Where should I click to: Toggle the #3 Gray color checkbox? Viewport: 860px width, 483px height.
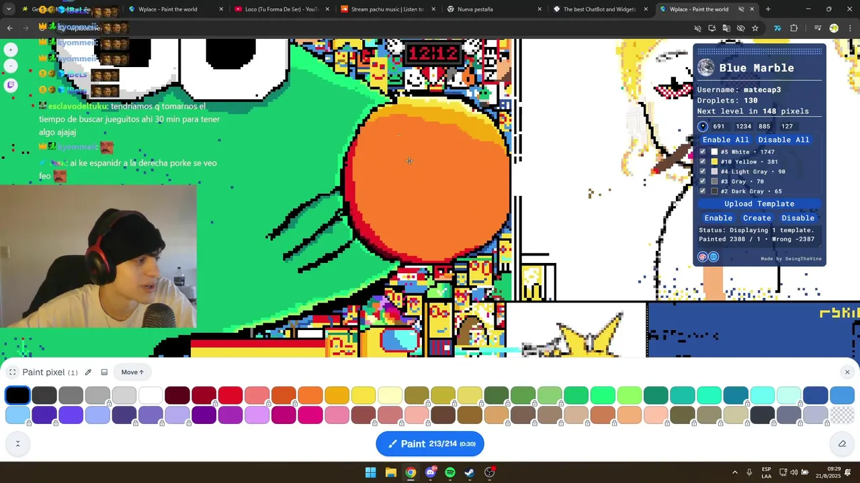[703, 181]
